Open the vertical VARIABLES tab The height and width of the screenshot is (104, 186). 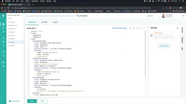(182, 40)
